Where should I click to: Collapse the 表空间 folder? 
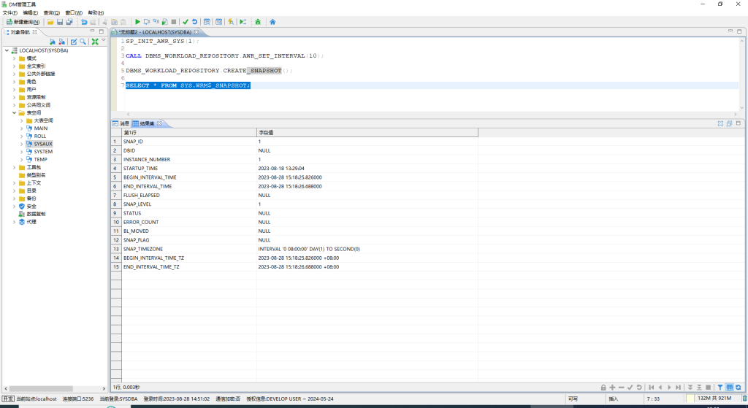click(x=14, y=113)
